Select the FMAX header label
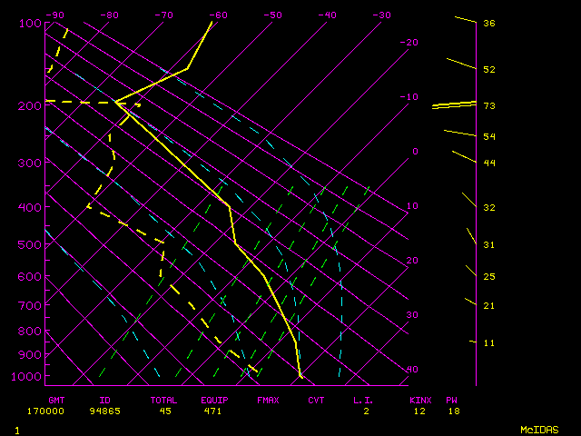Image resolution: width=581 pixels, height=436 pixels. click(268, 400)
